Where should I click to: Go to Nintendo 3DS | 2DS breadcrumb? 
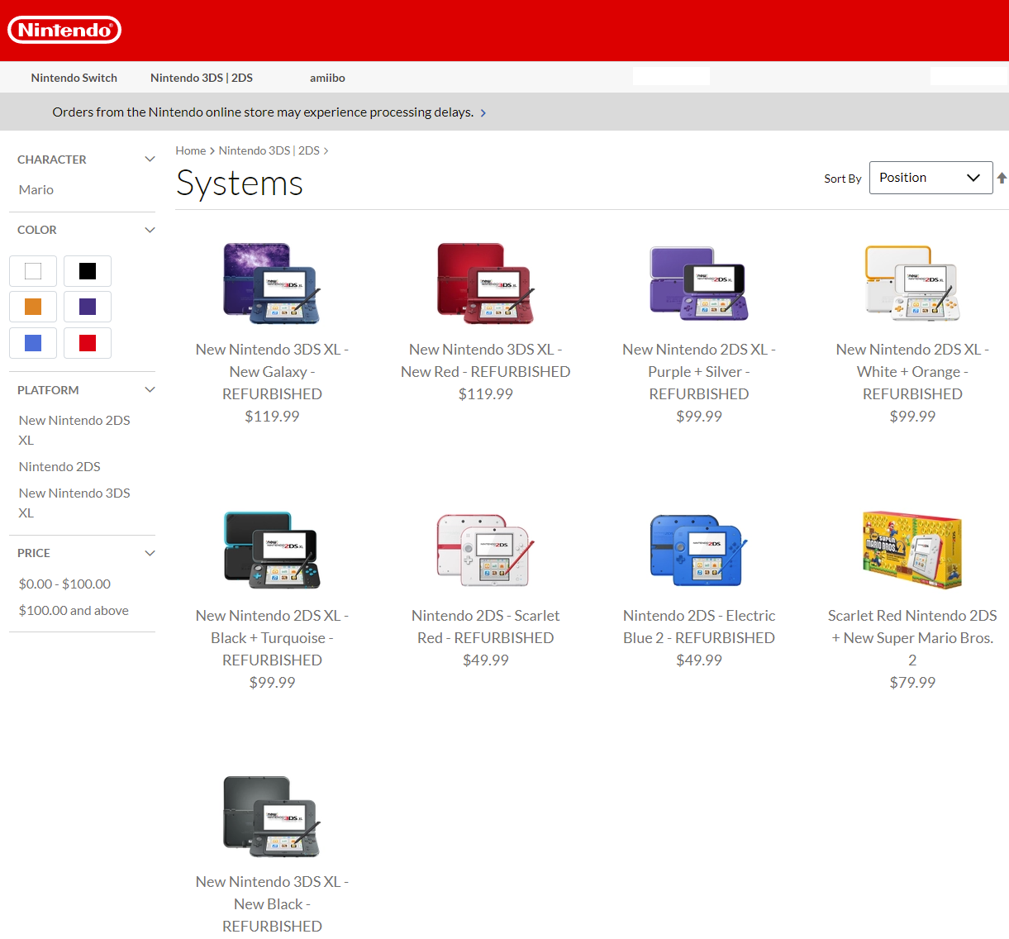pyautogui.click(x=269, y=150)
